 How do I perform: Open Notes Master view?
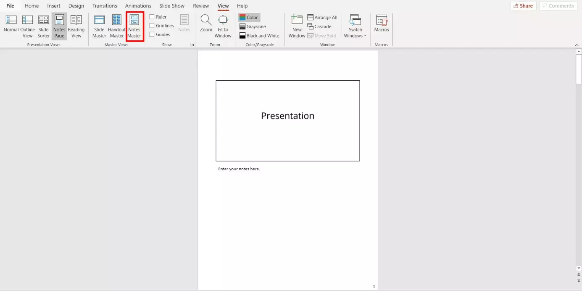pyautogui.click(x=134, y=26)
